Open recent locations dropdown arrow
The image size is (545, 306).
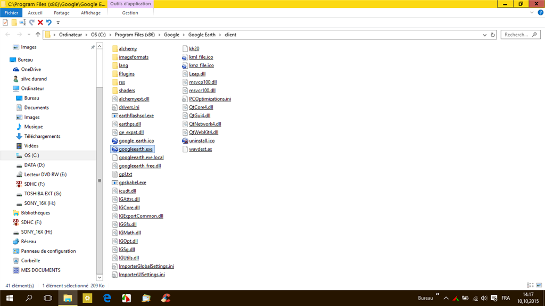(x=29, y=35)
